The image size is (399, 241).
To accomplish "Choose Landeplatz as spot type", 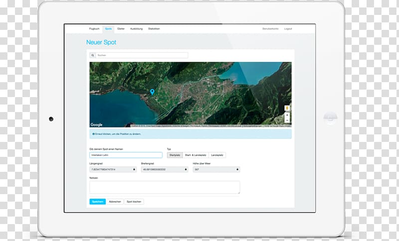I will 217,155.
